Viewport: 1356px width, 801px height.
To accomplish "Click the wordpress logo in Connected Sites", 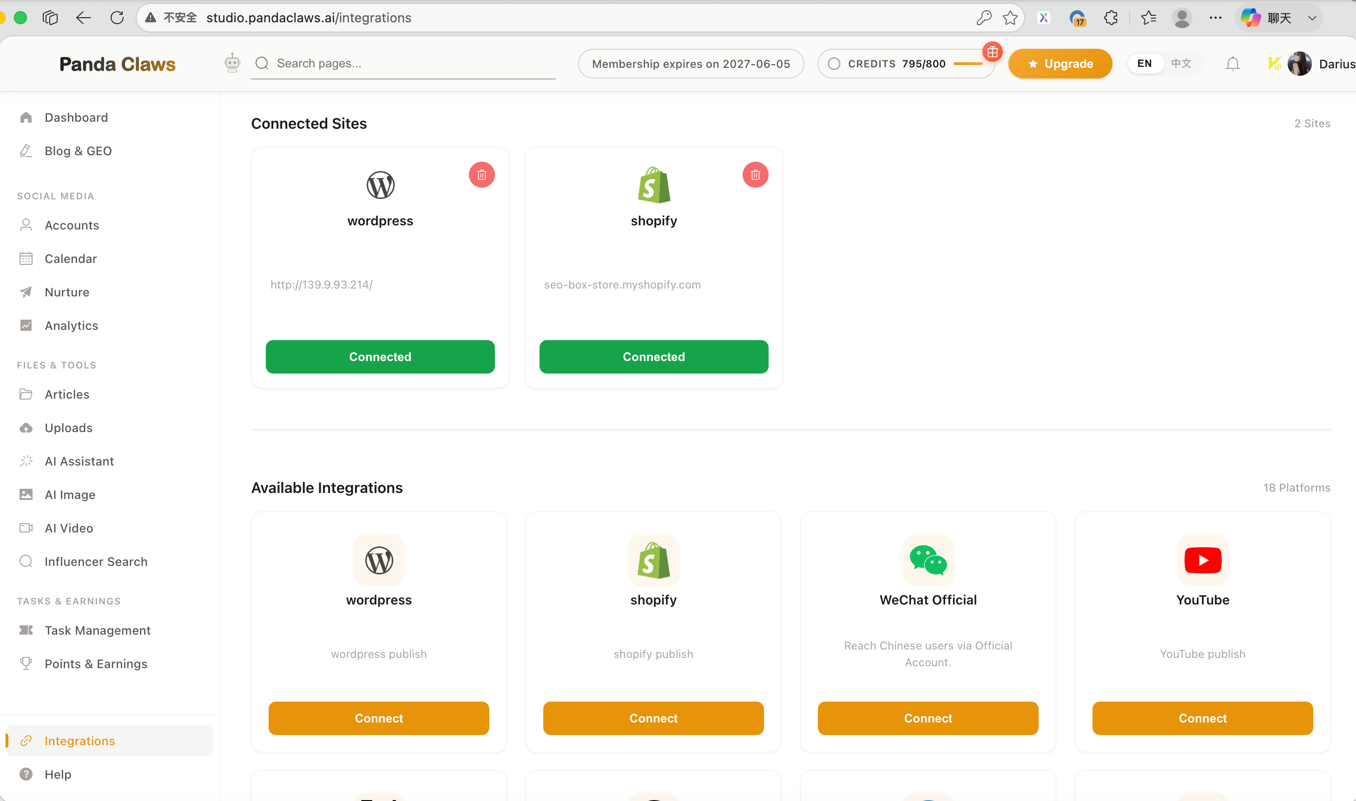I will (380, 185).
